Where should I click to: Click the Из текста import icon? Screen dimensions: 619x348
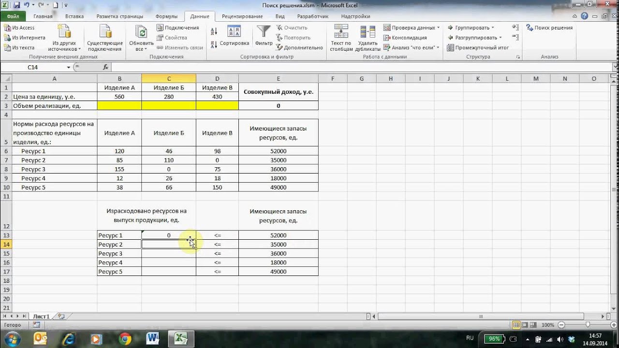[x=7, y=47]
